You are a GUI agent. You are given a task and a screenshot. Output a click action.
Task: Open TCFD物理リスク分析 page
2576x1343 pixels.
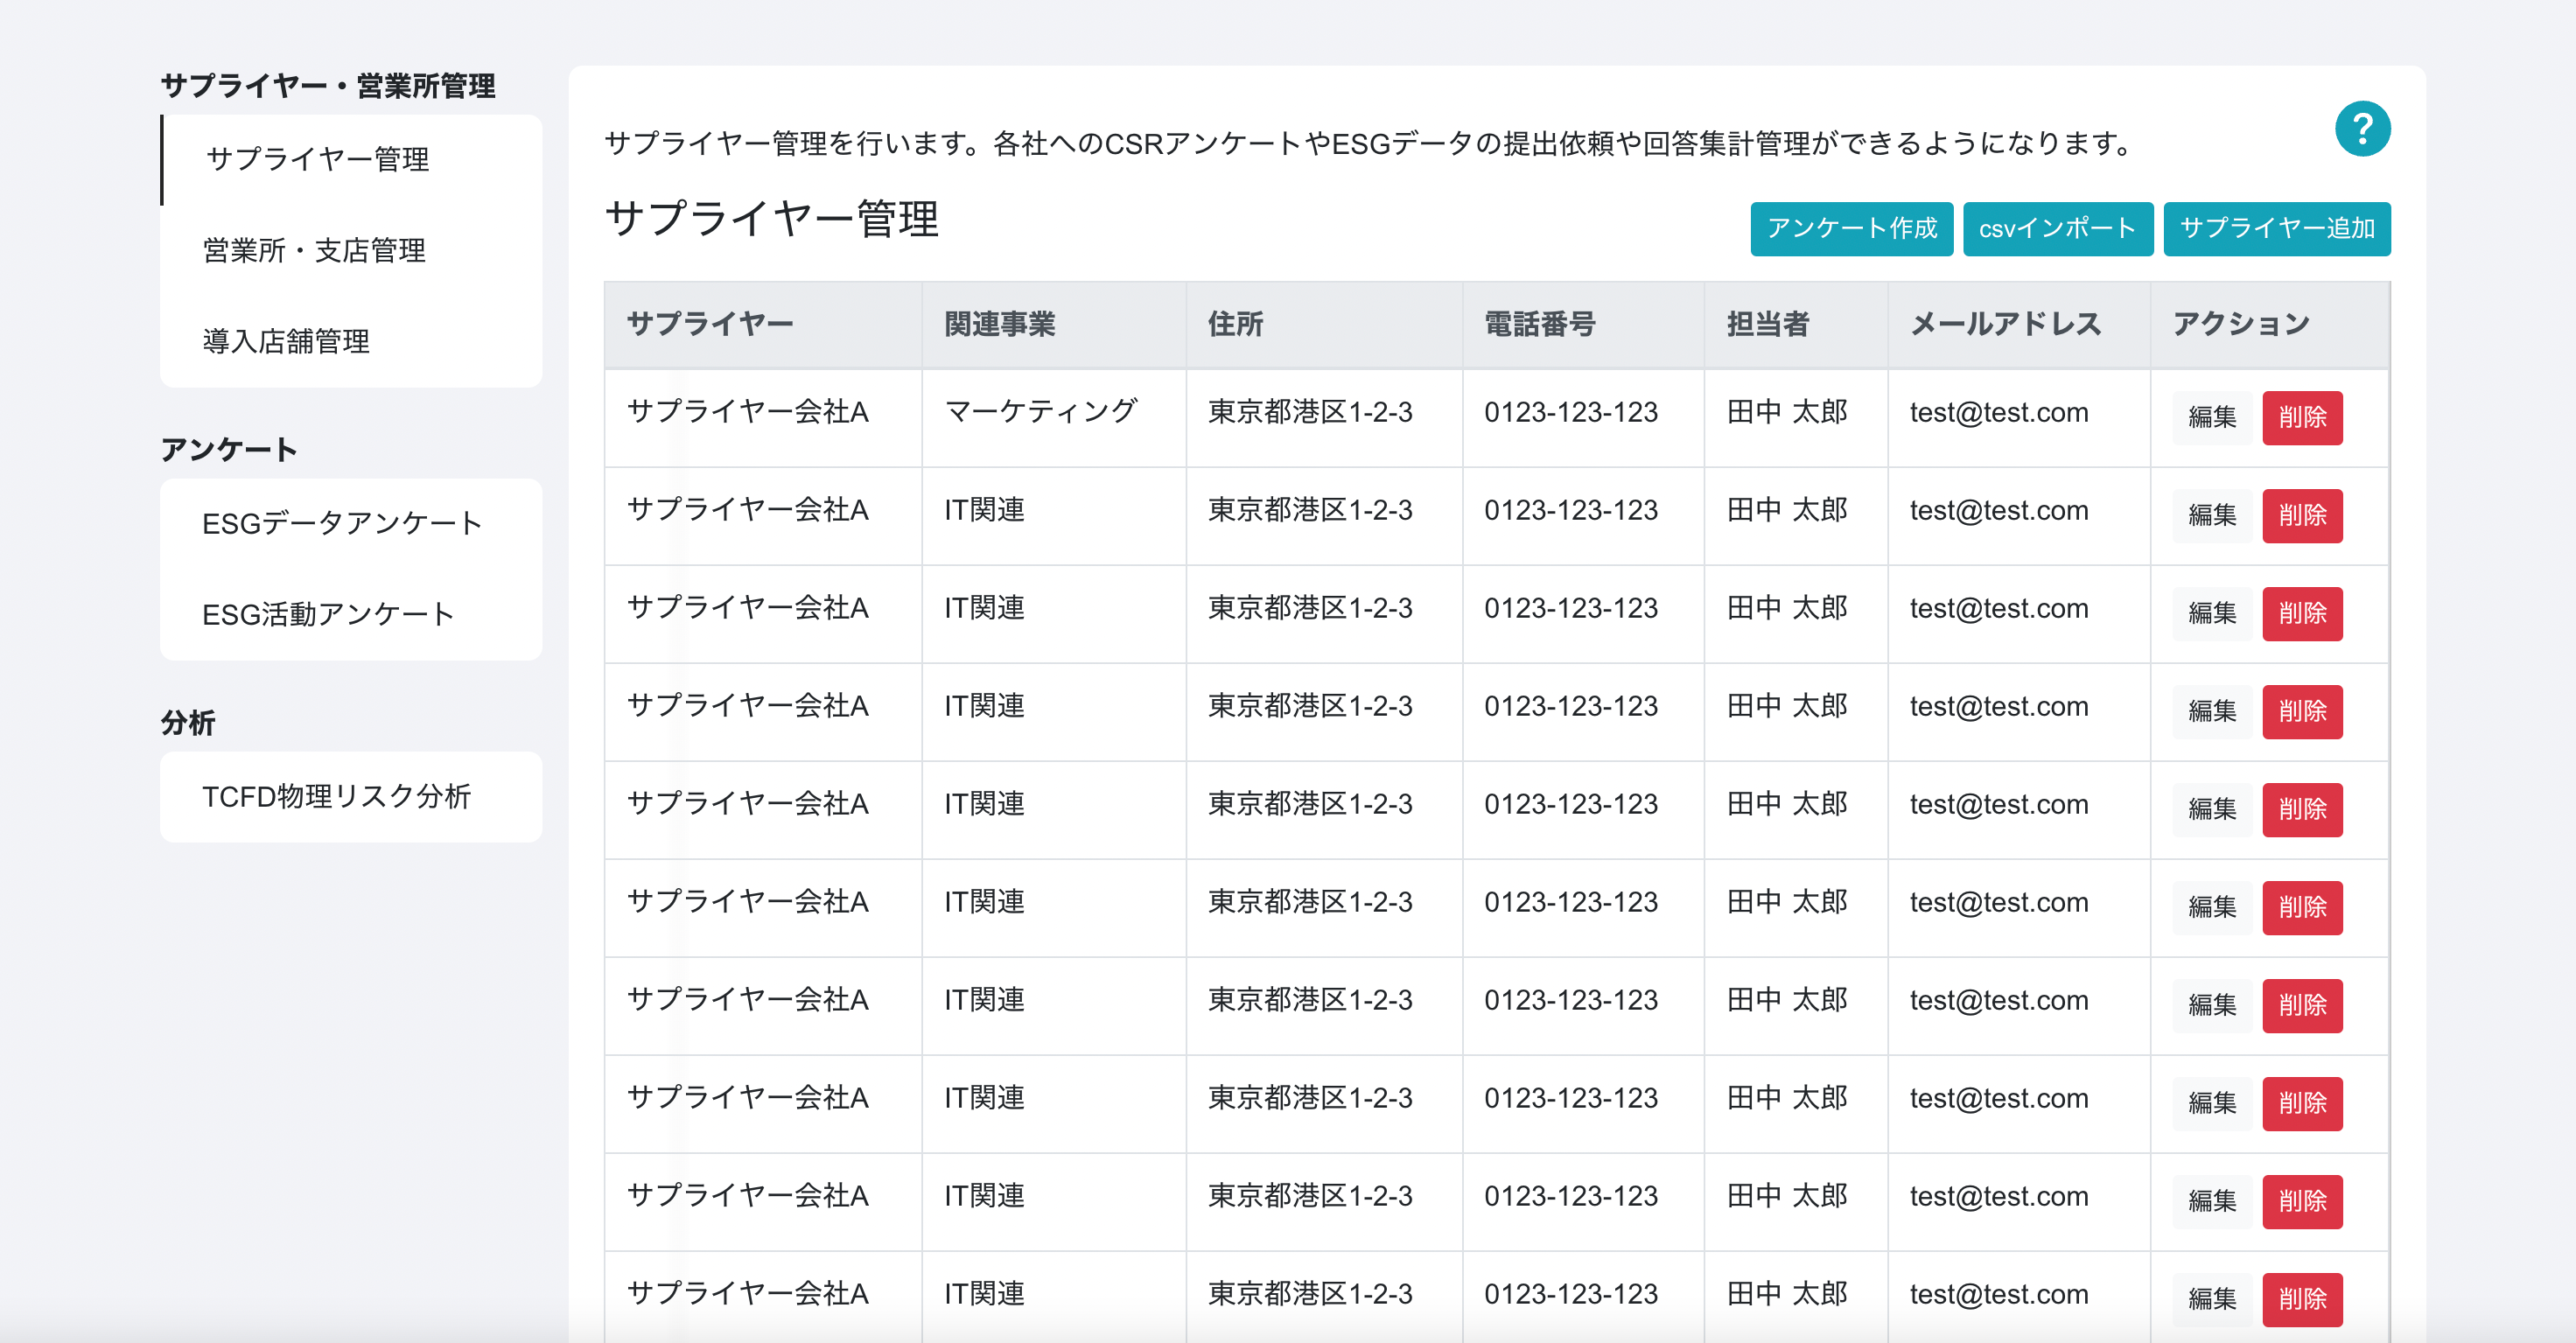click(x=336, y=796)
